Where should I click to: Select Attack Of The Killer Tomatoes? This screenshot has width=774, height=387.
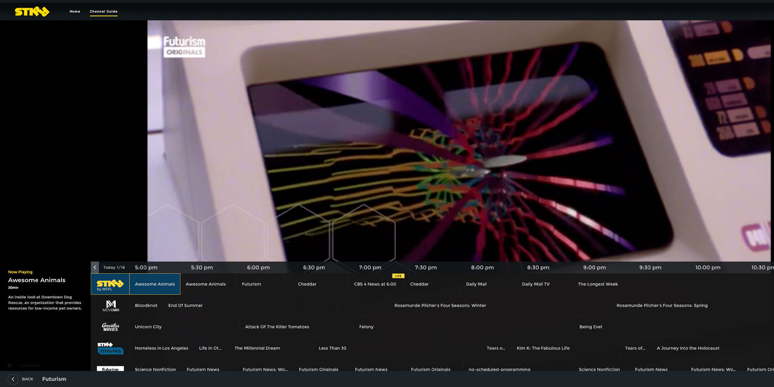[297, 327]
